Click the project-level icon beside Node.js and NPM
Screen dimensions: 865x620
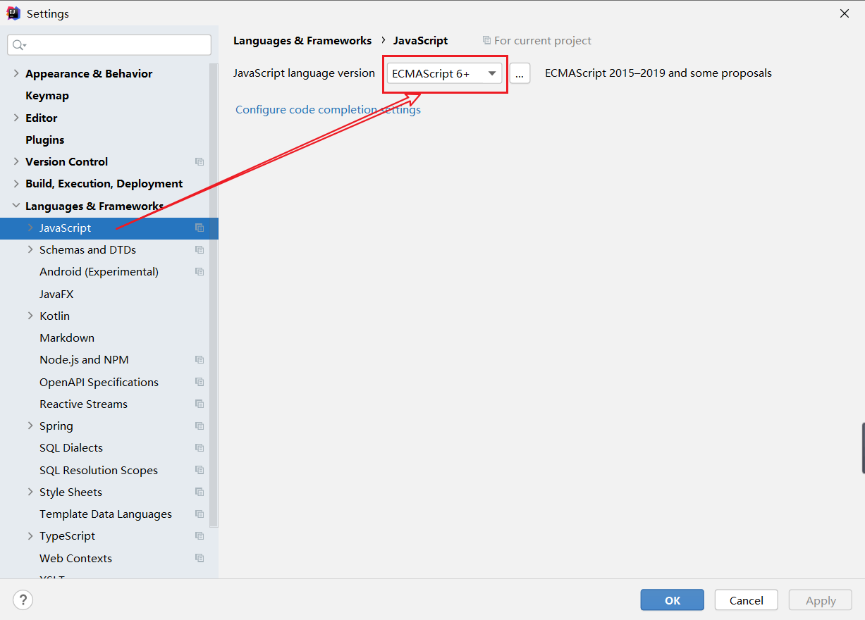(200, 360)
